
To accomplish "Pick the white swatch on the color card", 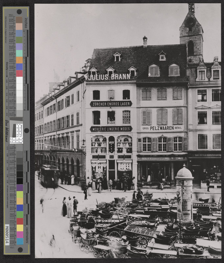I will (19, 80).
